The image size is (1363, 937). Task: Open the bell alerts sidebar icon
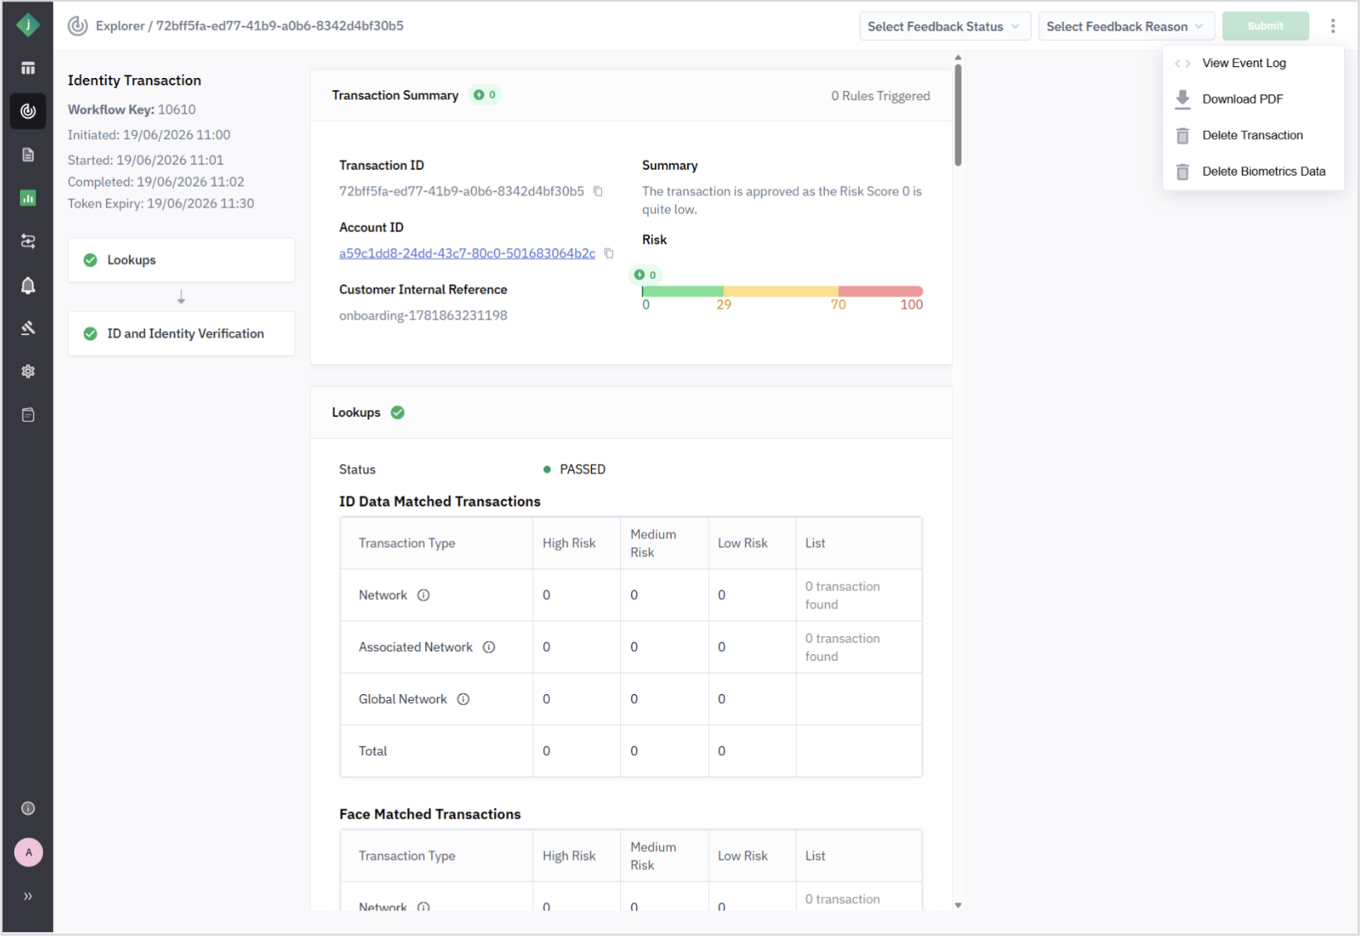[x=28, y=286]
